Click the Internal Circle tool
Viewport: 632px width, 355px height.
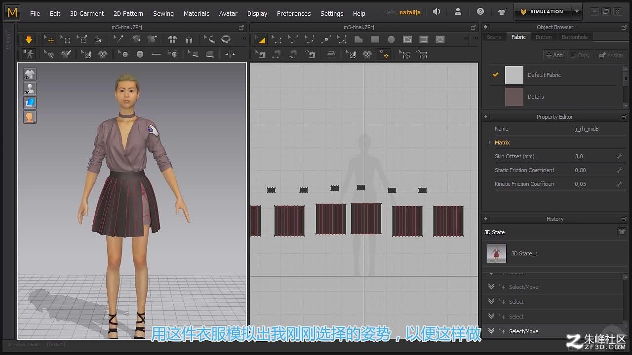tap(440, 39)
